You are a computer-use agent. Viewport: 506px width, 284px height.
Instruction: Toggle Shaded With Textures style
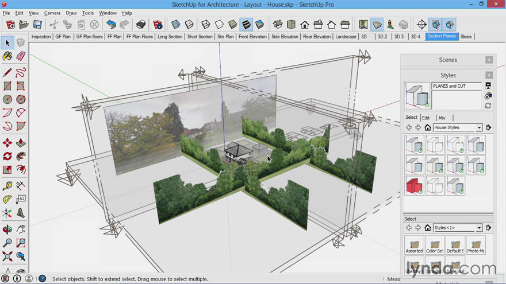coord(246,25)
